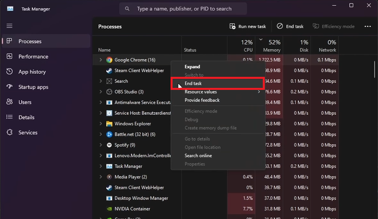Image resolution: width=378 pixels, height=219 pixels.
Task: Click the Google Chrome process icon
Action: click(x=109, y=60)
